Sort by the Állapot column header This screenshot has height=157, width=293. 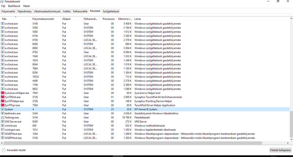72,19
